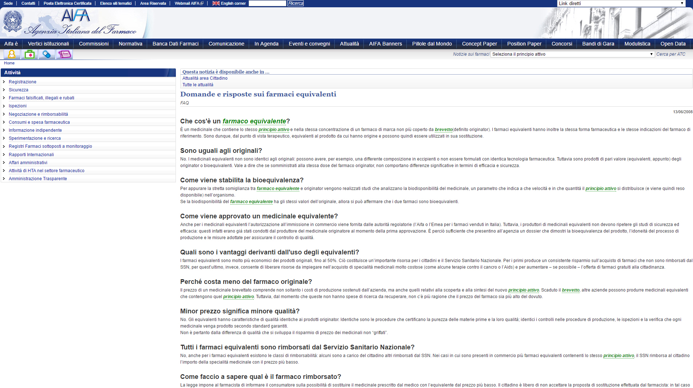The width and height of the screenshot is (693, 388).
Task: Open Consumi e spesa farmaceutica item
Action: 39,122
